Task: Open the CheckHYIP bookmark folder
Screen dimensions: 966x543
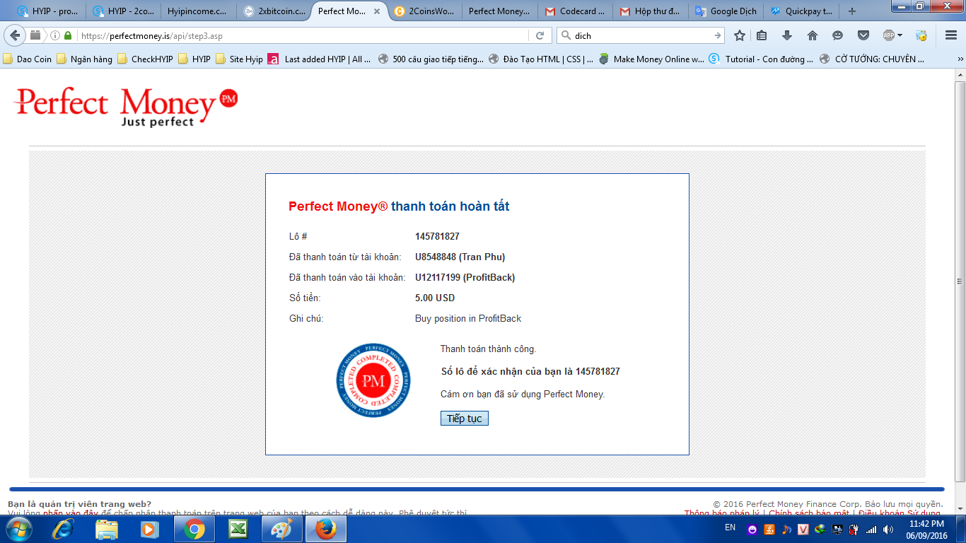Action: coord(145,59)
